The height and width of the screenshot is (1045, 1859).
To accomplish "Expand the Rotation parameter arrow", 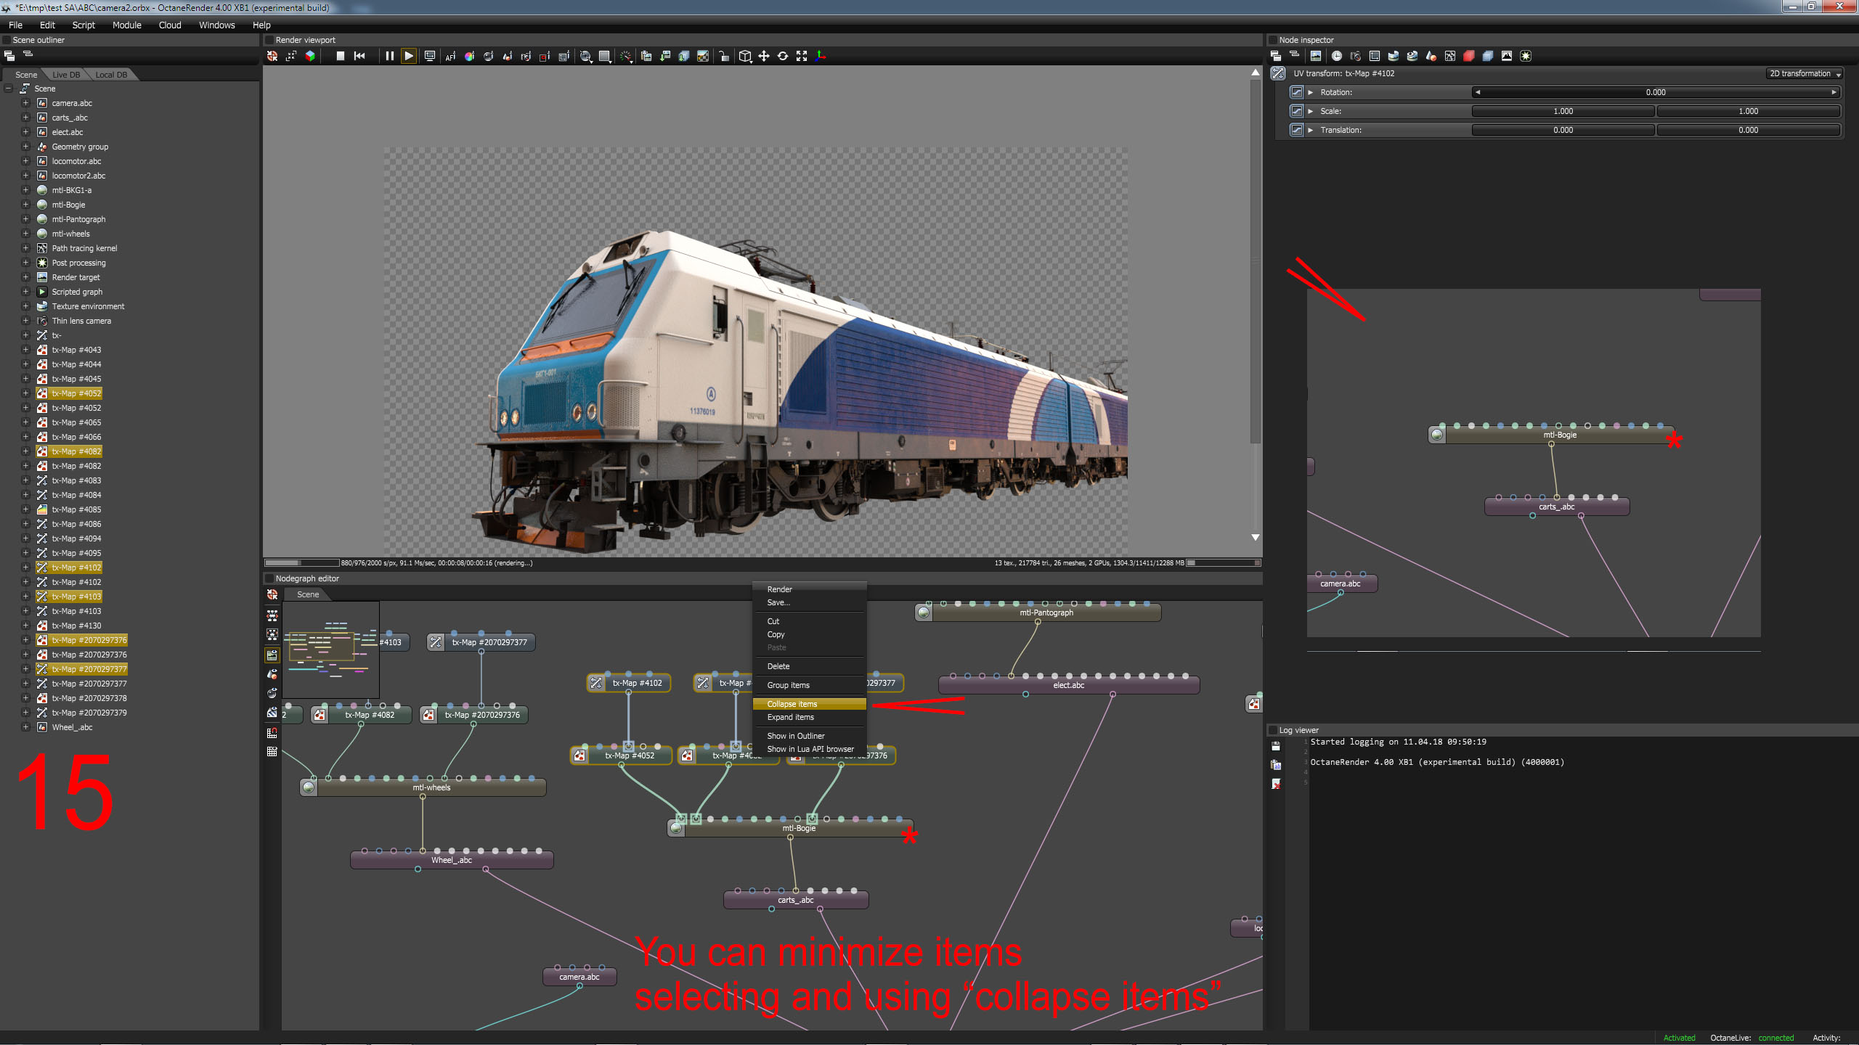I will coord(1311,92).
